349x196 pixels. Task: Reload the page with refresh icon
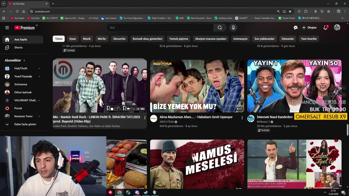17,11
